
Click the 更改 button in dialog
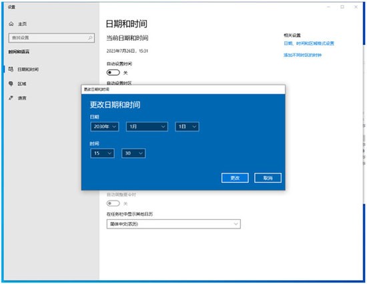point(235,178)
